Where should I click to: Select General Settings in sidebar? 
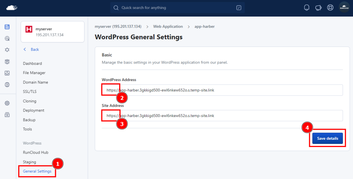(x=37, y=171)
